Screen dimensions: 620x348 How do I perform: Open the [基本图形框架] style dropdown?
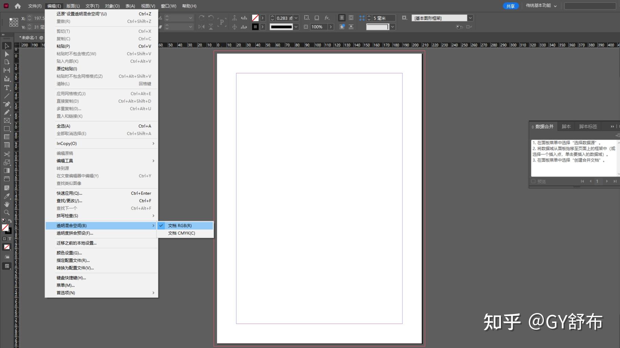click(470, 18)
